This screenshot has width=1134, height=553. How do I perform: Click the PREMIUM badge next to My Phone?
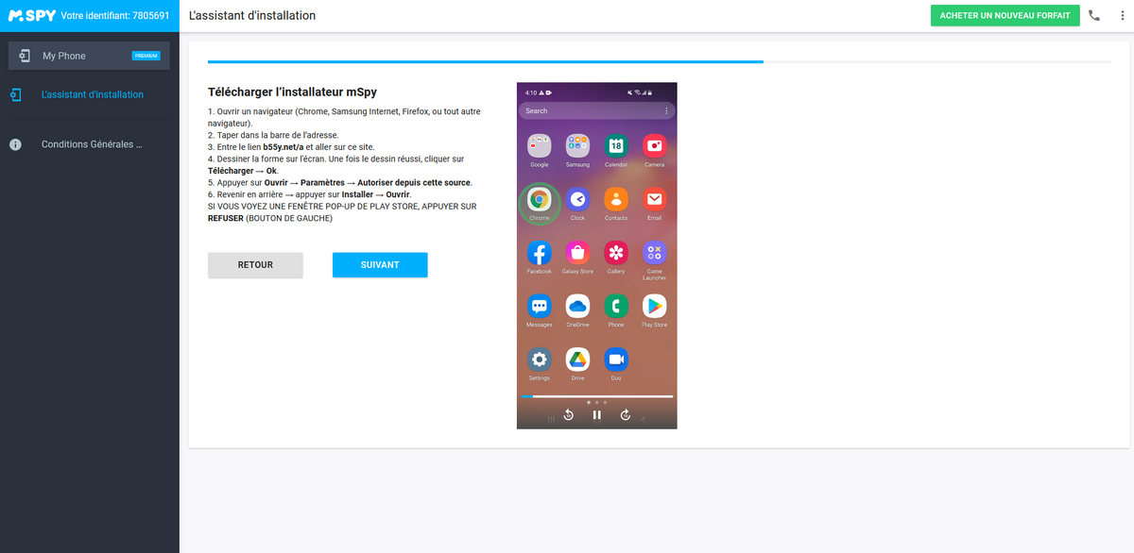[146, 56]
